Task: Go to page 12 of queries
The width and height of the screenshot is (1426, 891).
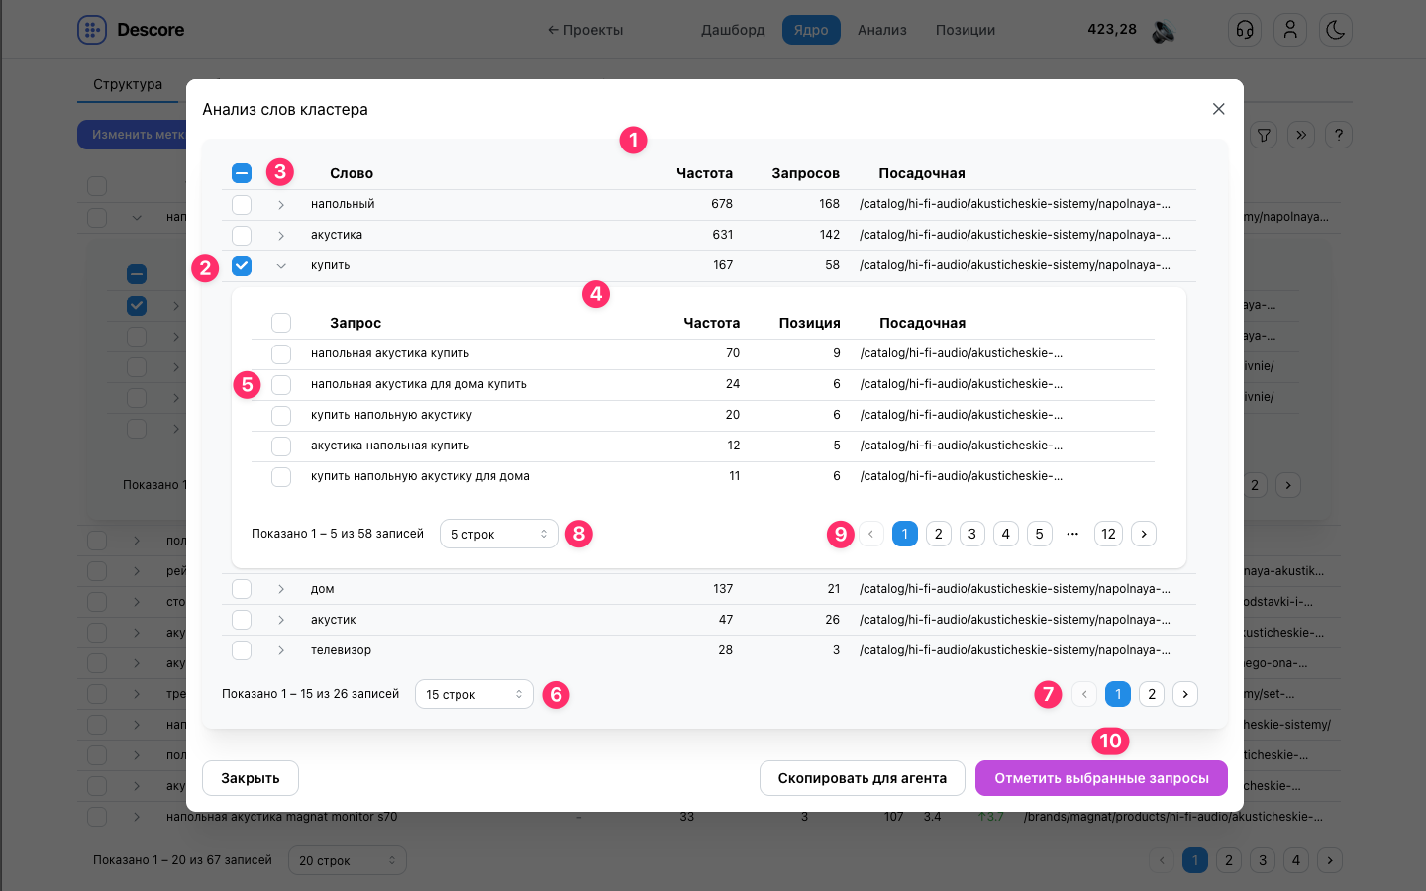Action: (x=1108, y=534)
